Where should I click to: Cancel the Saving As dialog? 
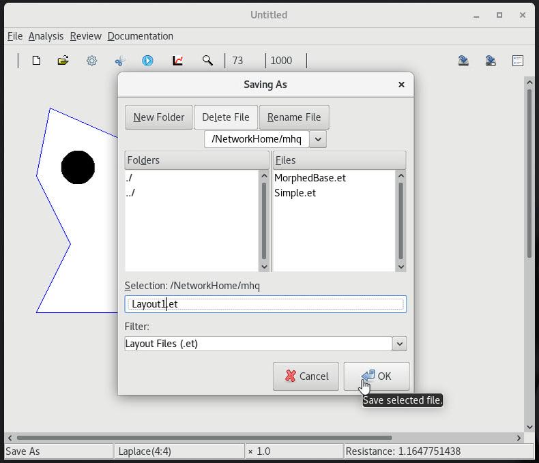pos(306,376)
